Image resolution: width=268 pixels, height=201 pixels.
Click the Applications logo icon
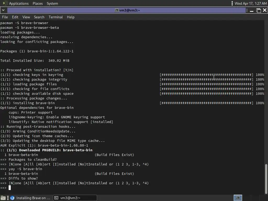tap(5, 3)
